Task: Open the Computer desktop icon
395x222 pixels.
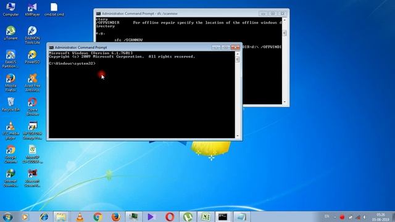Action: pyautogui.click(x=10, y=10)
